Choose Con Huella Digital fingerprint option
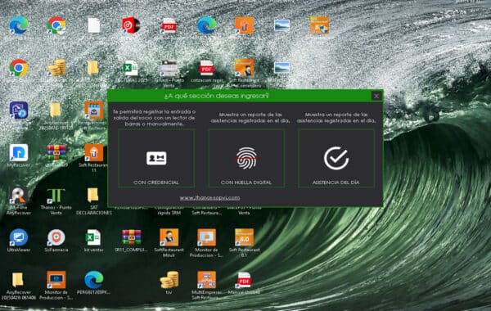 (246, 159)
